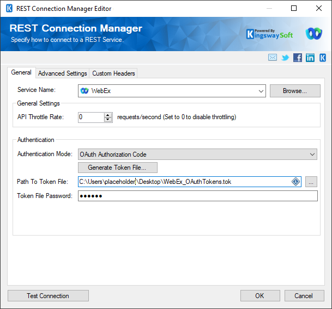Increase the API Throttle Rate value
The height and width of the screenshot is (309, 332).
pos(108,115)
